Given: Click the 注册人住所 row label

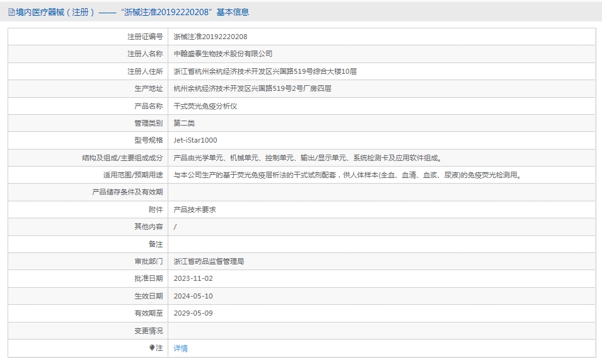Looking at the screenshot, I should (x=145, y=71).
